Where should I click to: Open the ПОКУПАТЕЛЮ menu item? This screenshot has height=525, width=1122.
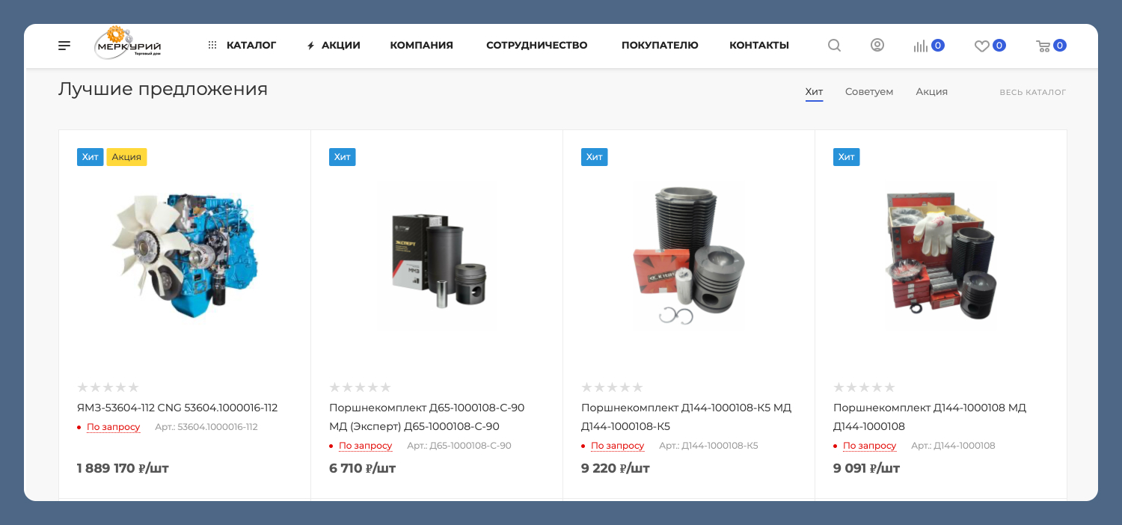pyautogui.click(x=660, y=46)
